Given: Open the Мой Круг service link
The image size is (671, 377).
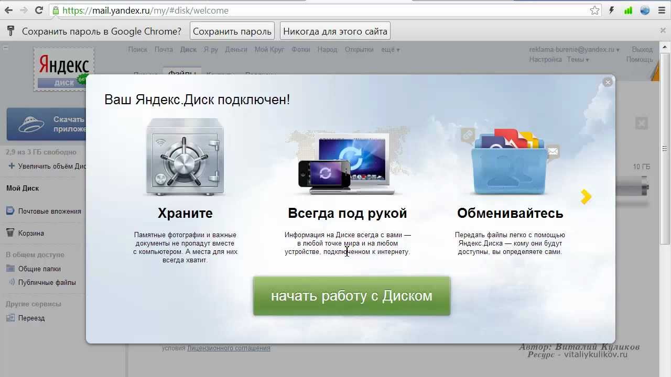Looking at the screenshot, I should coord(269,49).
